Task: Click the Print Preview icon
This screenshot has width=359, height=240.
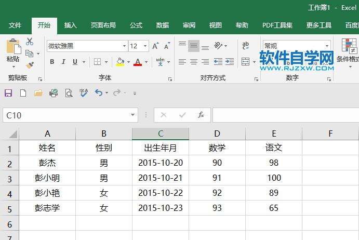Action: tap(69, 93)
